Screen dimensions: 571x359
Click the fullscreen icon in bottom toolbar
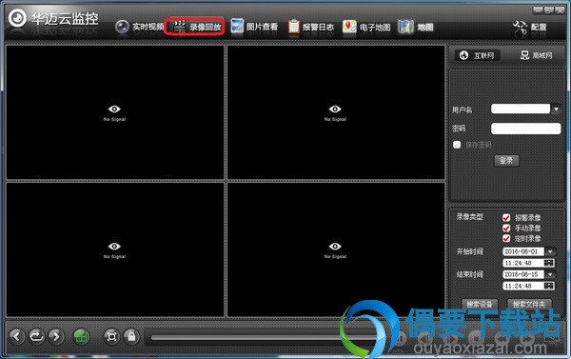(111, 336)
